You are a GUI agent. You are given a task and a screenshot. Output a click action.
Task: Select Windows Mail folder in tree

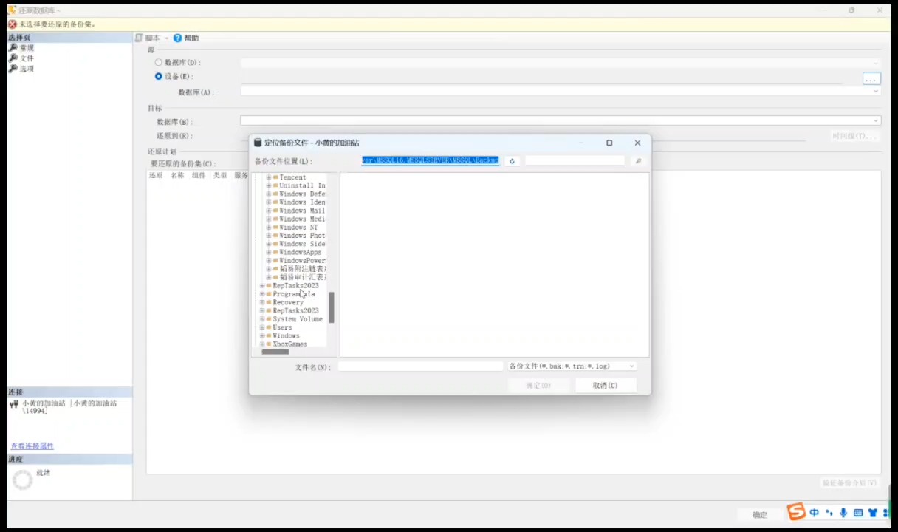point(302,211)
